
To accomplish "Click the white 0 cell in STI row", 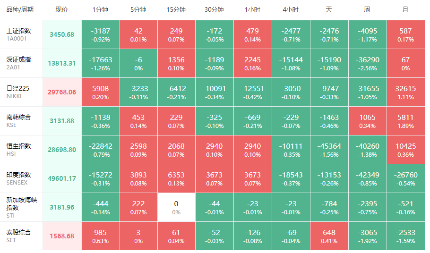I will tap(176, 207).
